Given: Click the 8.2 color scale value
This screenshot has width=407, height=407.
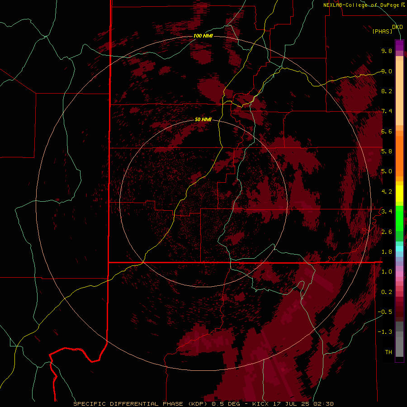Looking at the screenshot, I should (x=387, y=91).
